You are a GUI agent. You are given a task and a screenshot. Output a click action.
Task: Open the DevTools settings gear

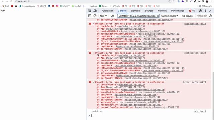200,11
